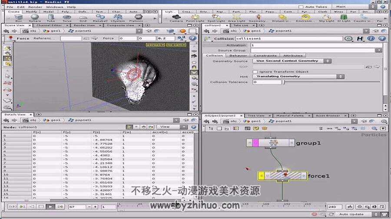This screenshot has width=391, height=219.
Task: Step forward one frame
Action: click(x=60, y=206)
